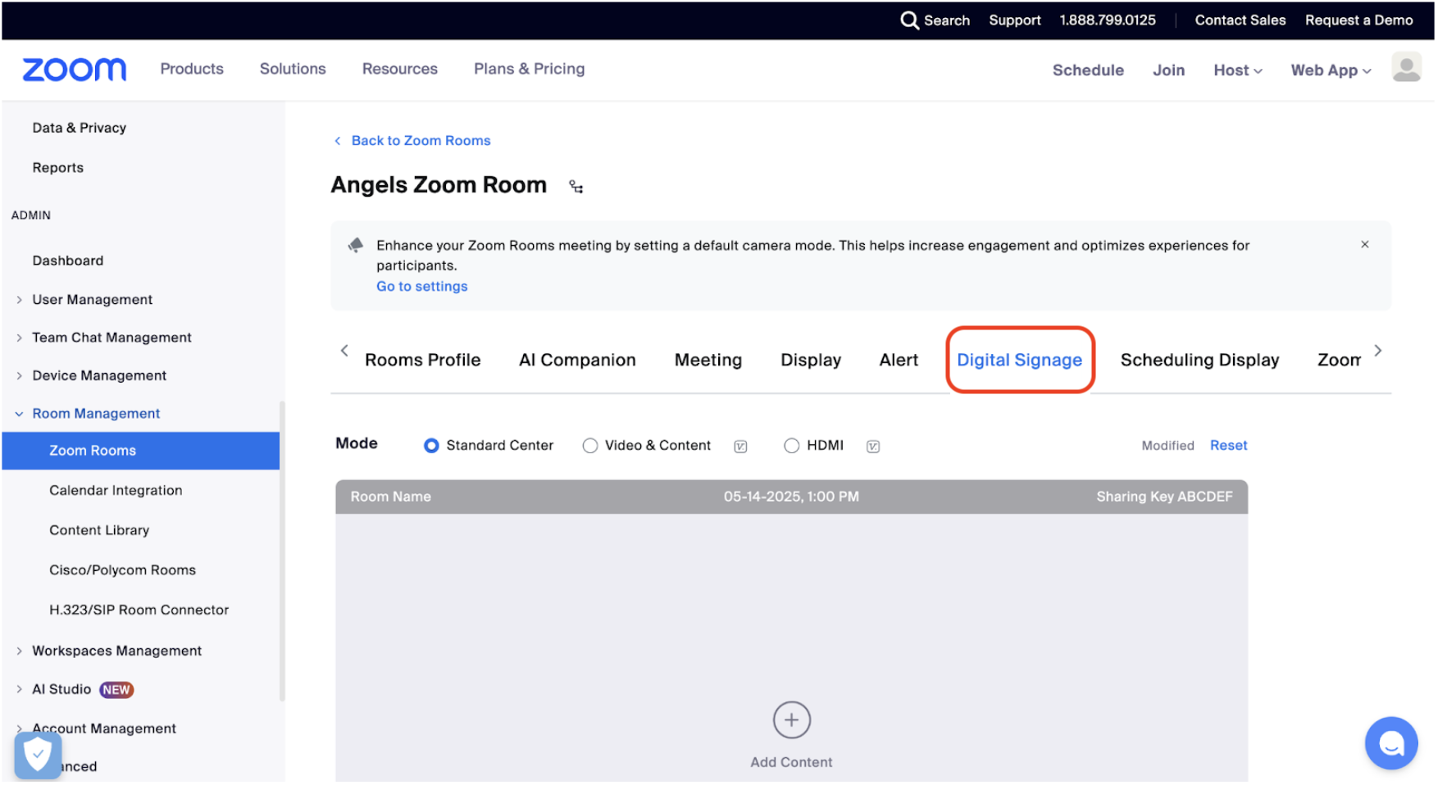The height and width of the screenshot is (785, 1438).
Task: Click the room hierarchy icon beside Angels Zoom Room
Action: pos(576,187)
